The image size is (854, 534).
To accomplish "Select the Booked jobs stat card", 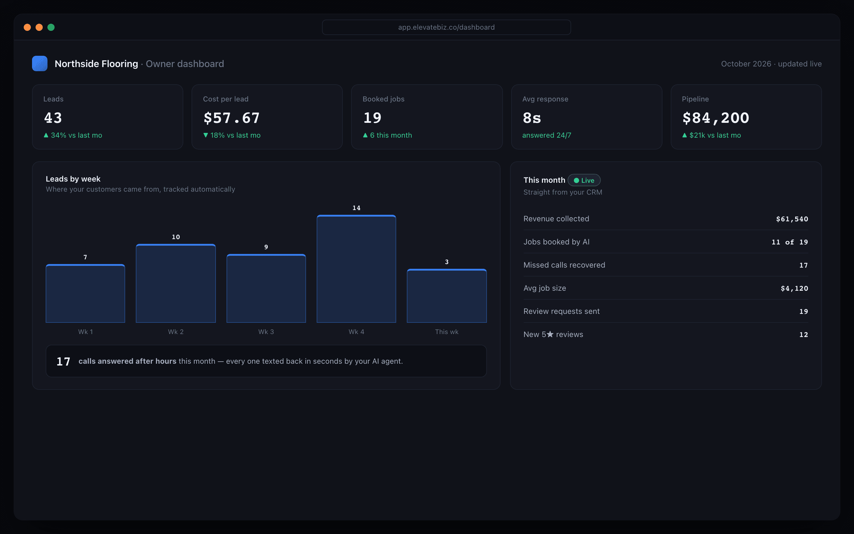I will pyautogui.click(x=427, y=117).
